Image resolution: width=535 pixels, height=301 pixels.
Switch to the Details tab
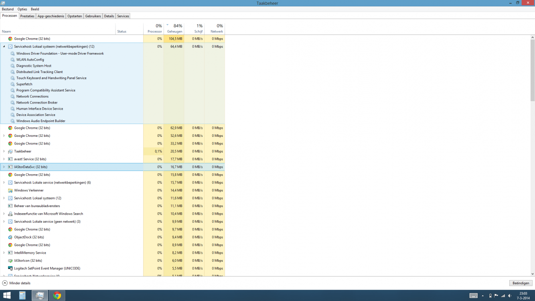point(109,16)
